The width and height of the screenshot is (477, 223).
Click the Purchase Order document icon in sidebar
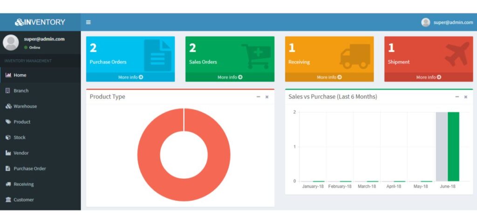coord(8,169)
